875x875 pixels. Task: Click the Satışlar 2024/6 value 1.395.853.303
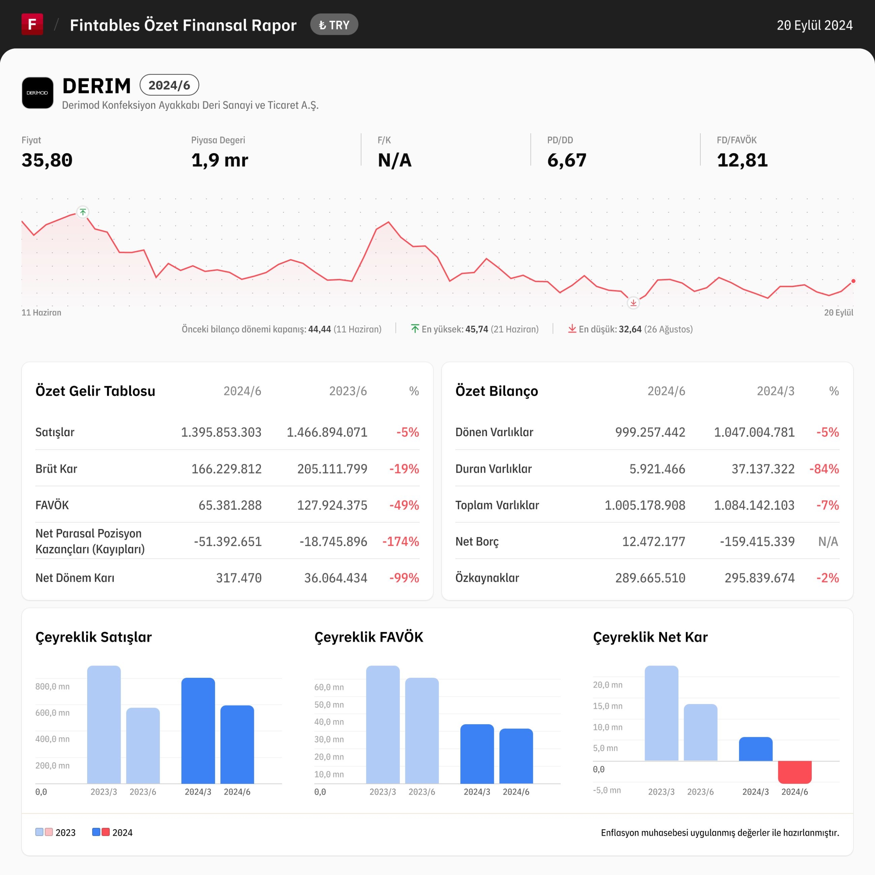click(221, 432)
